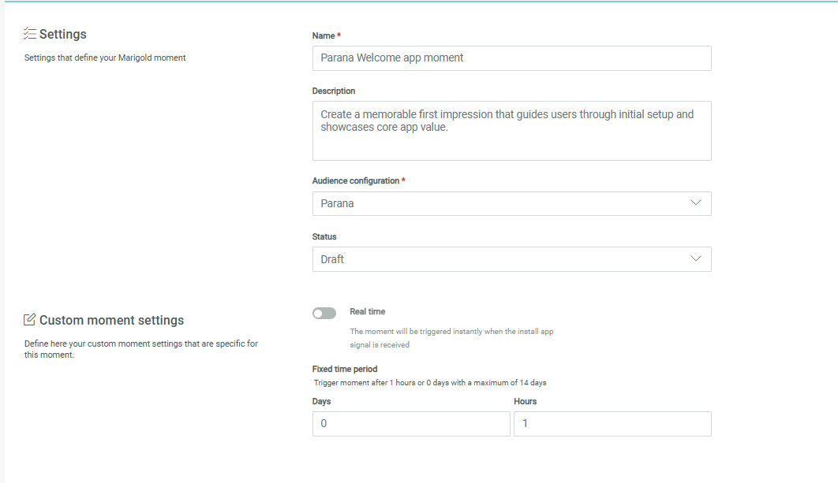Click the Real time label text
Viewport: 838px width, 483px height.
(x=368, y=312)
